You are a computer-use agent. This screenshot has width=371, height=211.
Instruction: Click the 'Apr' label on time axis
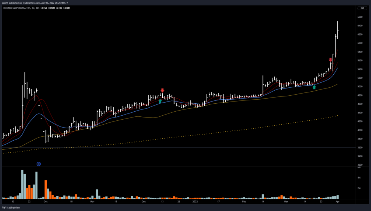coord(337,201)
